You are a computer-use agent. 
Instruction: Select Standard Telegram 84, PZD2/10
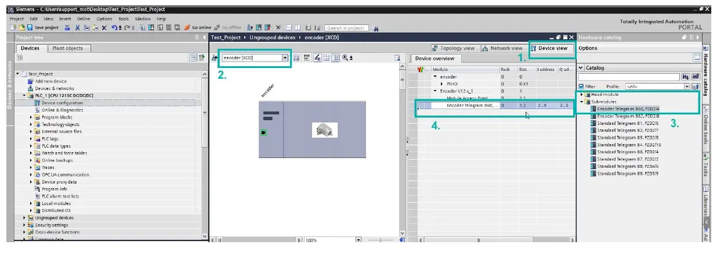629,145
